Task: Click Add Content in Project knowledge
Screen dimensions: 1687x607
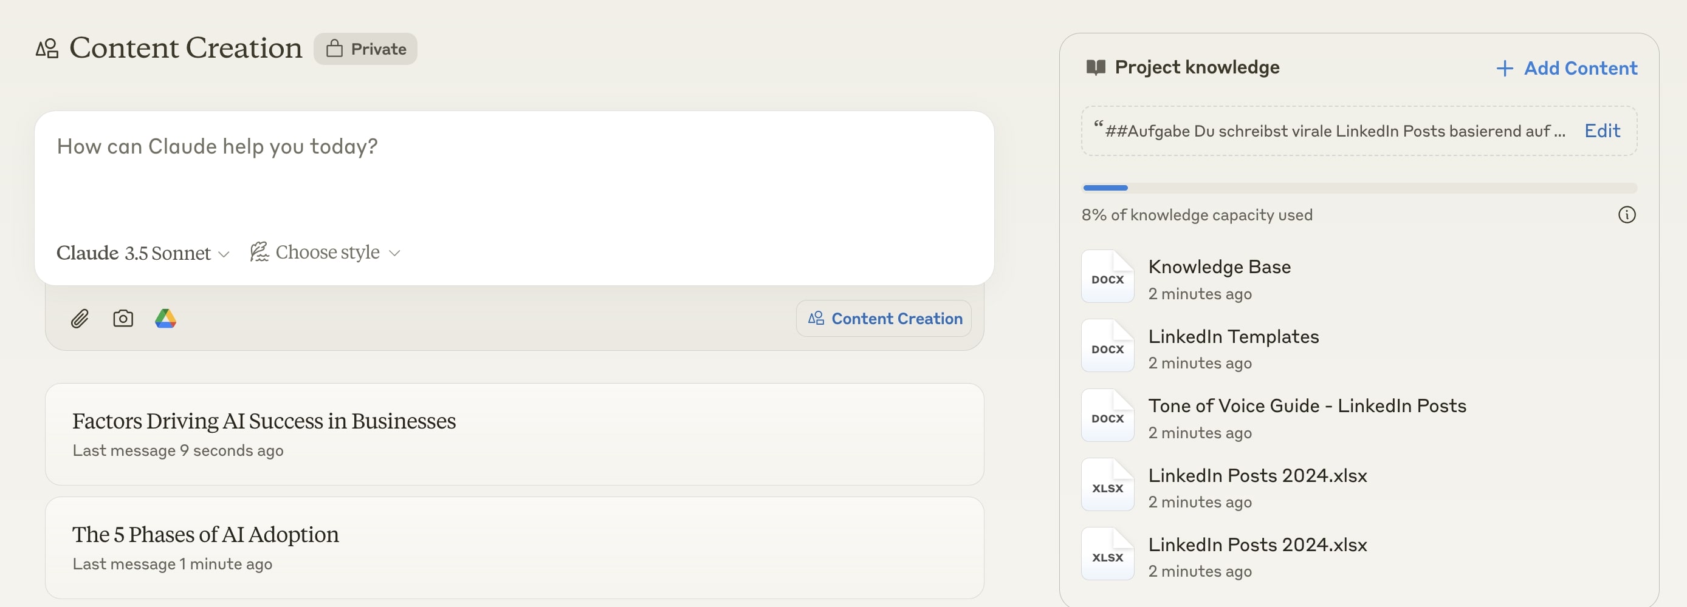Action: (x=1567, y=68)
